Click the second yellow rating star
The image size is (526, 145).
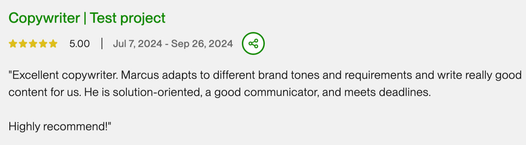click(23, 44)
